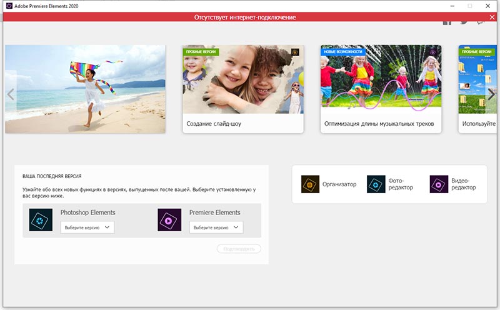
Task: Click 'Отсутствует интернет-подключение' banner text
Action: 245,17
